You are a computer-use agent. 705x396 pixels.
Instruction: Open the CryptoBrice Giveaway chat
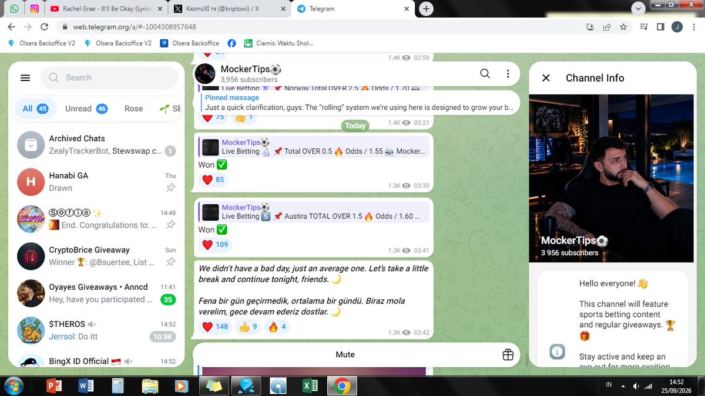97,256
